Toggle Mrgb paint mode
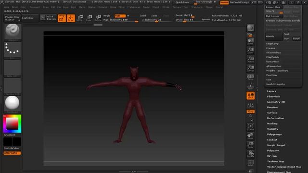 point(107,16)
